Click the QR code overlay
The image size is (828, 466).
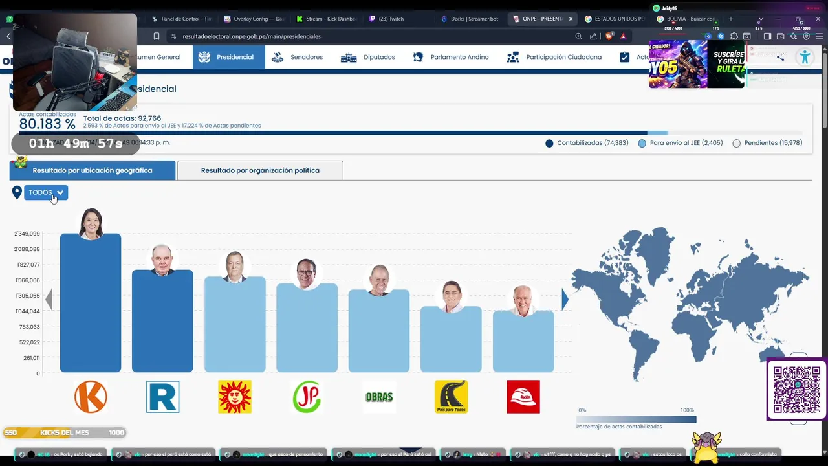tap(797, 390)
